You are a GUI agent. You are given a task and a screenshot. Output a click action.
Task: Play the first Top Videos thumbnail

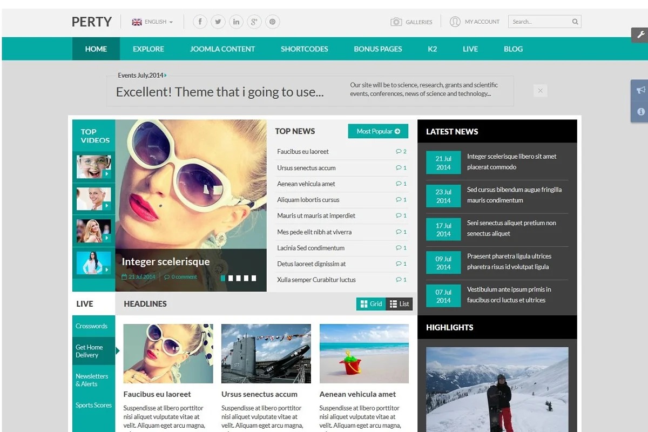94,167
